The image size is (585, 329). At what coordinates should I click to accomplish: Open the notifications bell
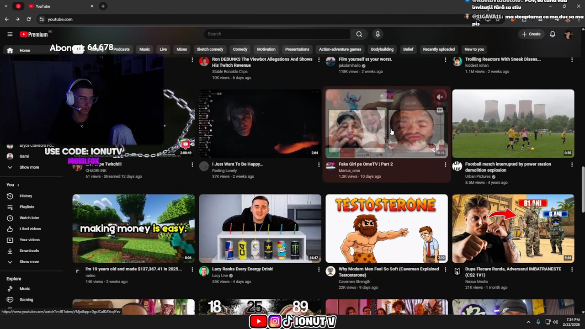(553, 34)
